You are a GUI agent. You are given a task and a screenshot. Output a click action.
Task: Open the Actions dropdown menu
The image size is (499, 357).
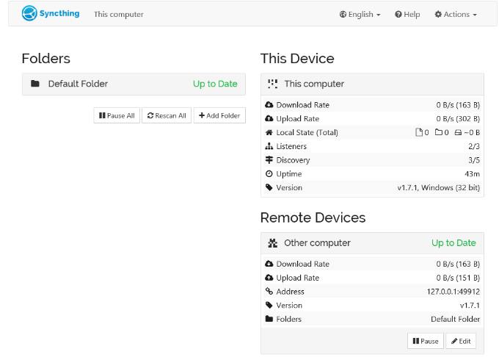click(x=456, y=15)
